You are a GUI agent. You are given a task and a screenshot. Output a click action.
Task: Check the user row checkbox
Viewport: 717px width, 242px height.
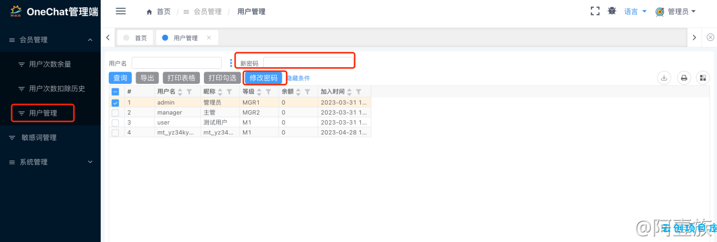pyautogui.click(x=115, y=122)
